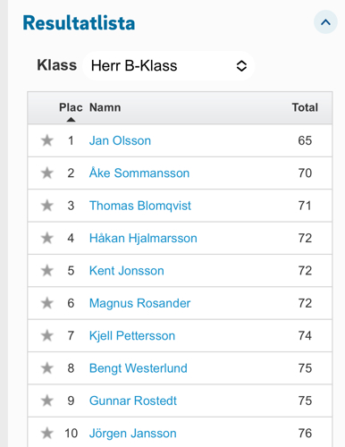Star Kjell Pettersson's result row

(x=47, y=335)
